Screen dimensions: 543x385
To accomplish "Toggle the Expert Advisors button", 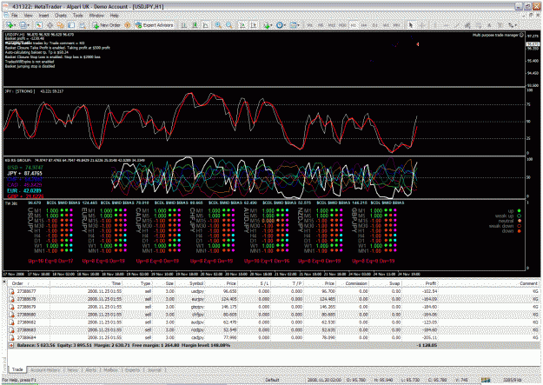I will click(155, 25).
